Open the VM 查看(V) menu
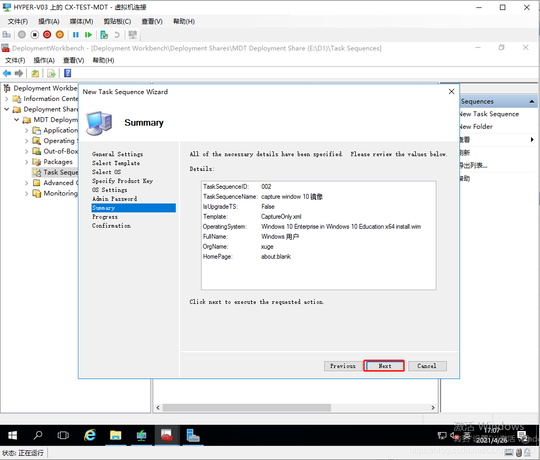Screen dimensions: 540x460 (x=152, y=22)
